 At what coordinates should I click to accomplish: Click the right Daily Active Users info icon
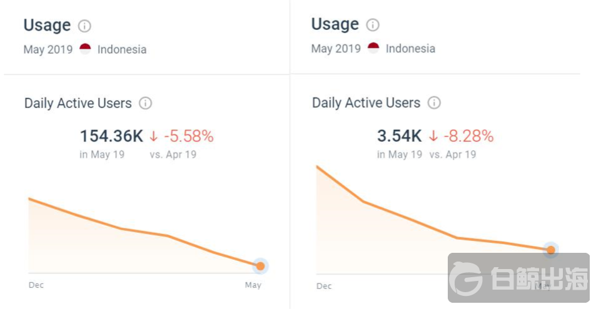click(x=434, y=103)
